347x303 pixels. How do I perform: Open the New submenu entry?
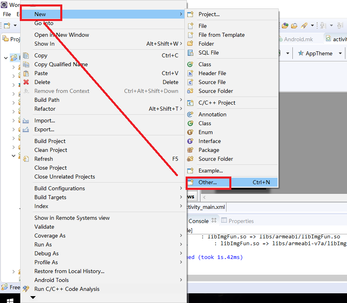103,14
